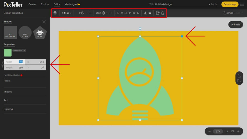This screenshot has width=247, height=139.
Task: Click the rotate icon
Action: click(x=83, y=13)
